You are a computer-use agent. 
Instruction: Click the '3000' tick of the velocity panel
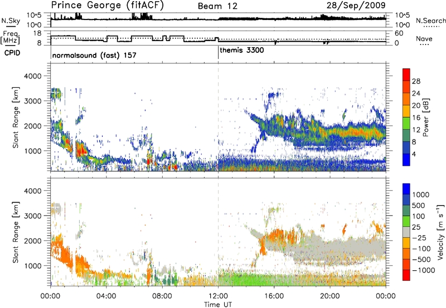pyautogui.click(x=32, y=216)
